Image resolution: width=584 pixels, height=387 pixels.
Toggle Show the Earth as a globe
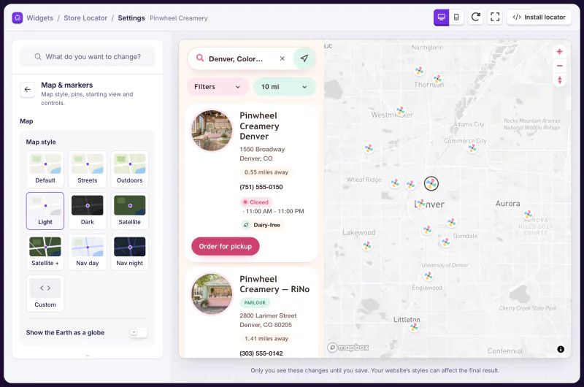(138, 332)
